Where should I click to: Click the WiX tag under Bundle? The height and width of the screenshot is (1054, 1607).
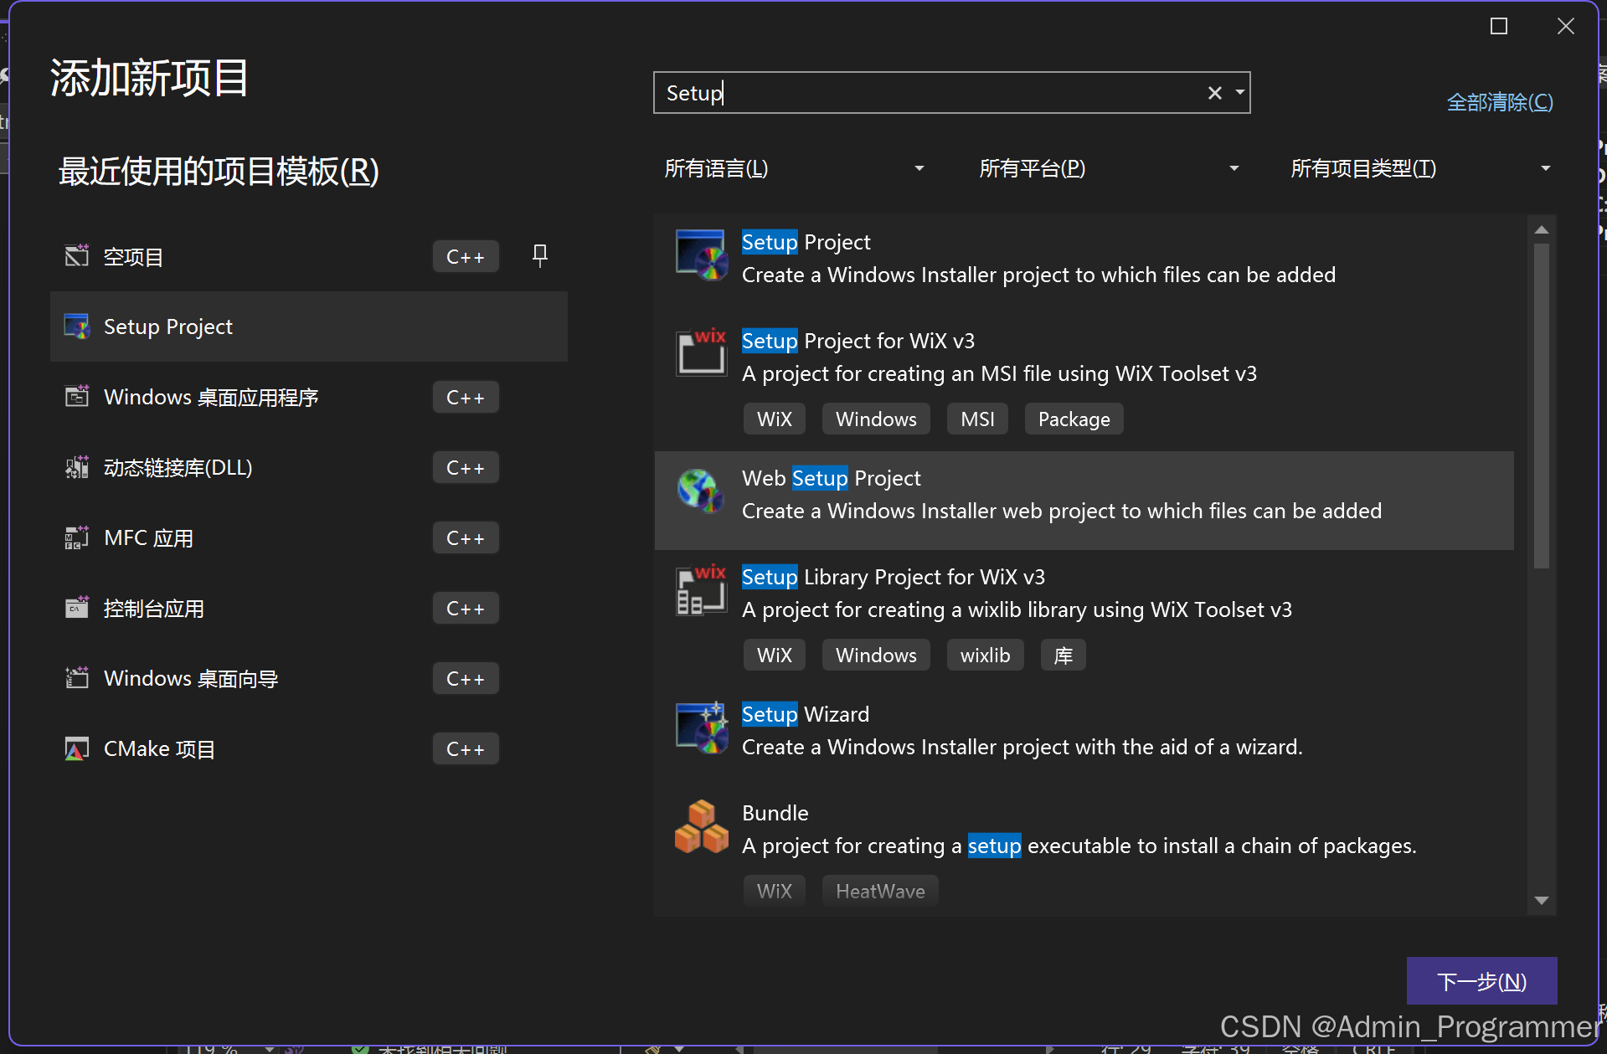point(774,891)
